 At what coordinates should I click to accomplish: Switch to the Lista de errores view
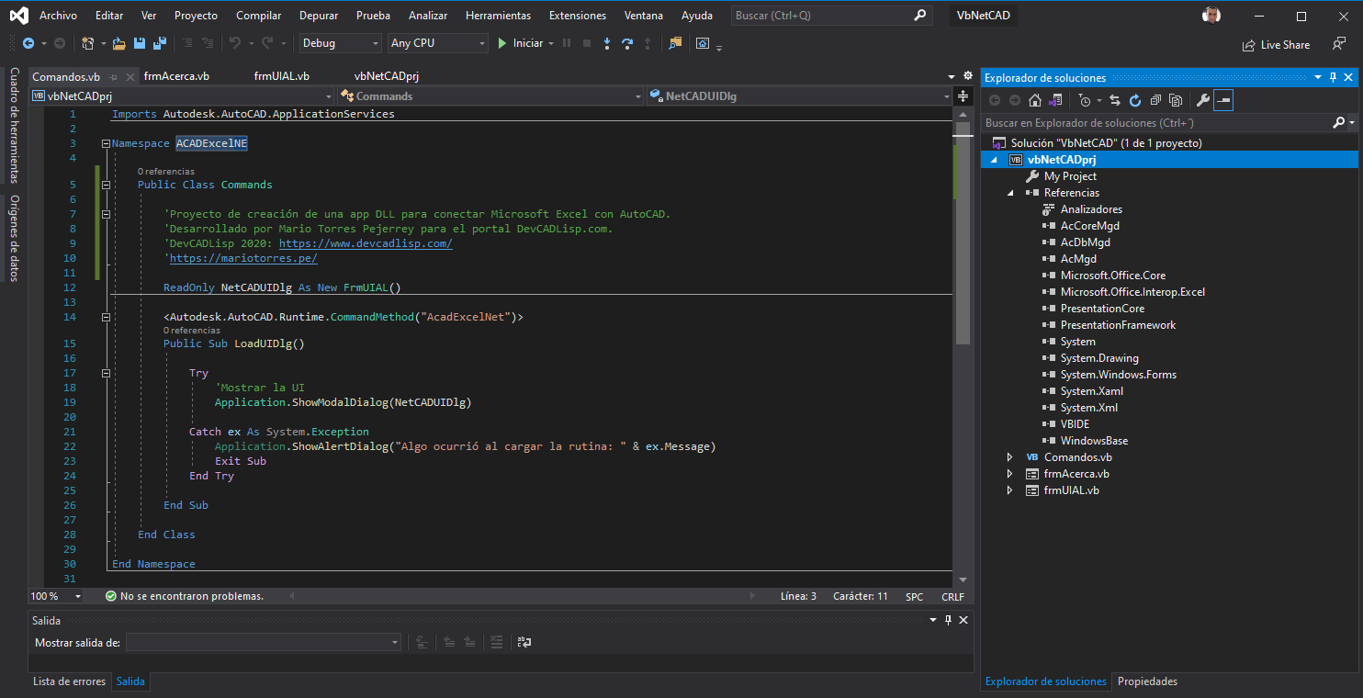pos(68,681)
